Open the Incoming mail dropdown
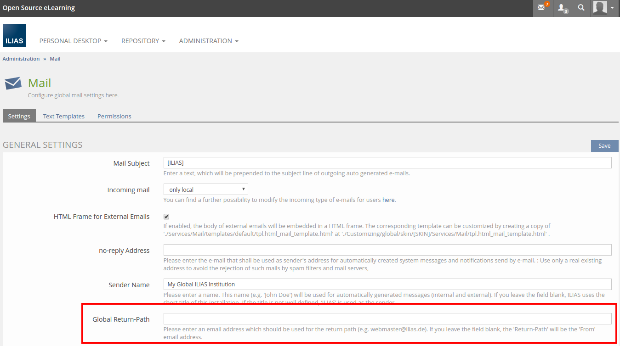The width and height of the screenshot is (620, 346). pyautogui.click(x=205, y=190)
